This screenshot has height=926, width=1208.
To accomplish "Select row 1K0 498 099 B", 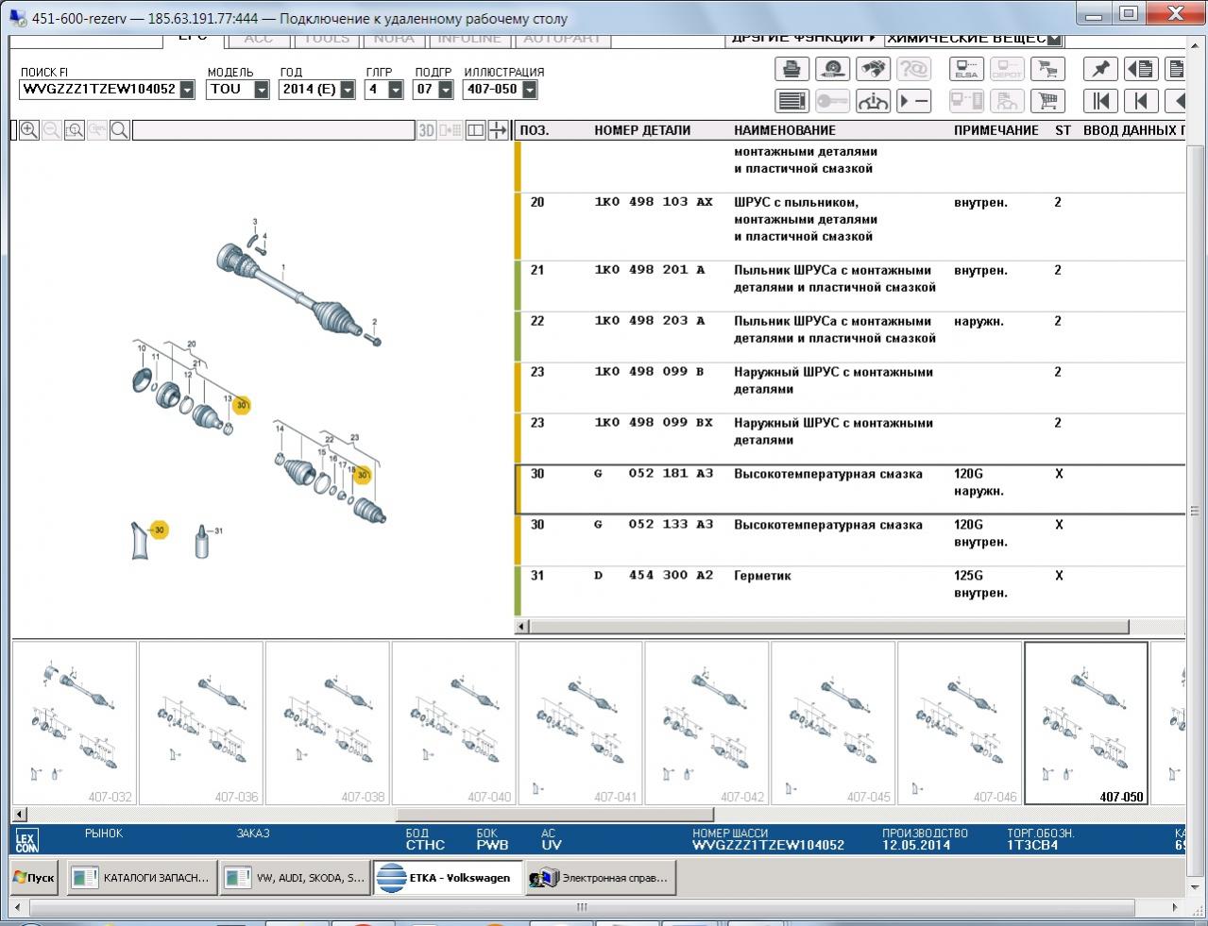I will [850, 389].
